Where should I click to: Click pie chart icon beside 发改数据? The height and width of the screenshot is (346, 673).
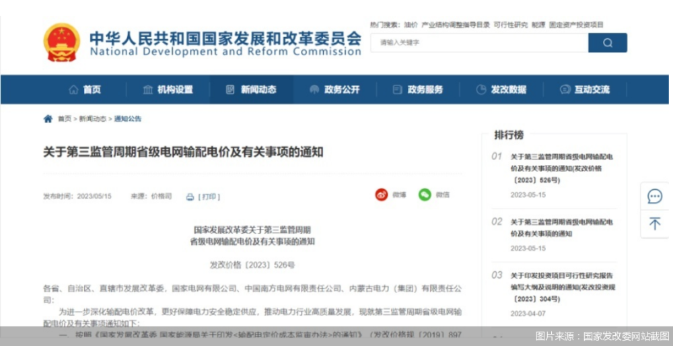[x=481, y=90]
